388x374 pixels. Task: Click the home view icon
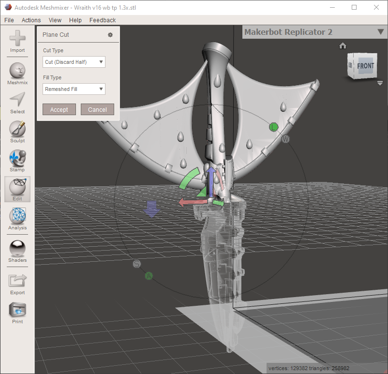(x=343, y=45)
